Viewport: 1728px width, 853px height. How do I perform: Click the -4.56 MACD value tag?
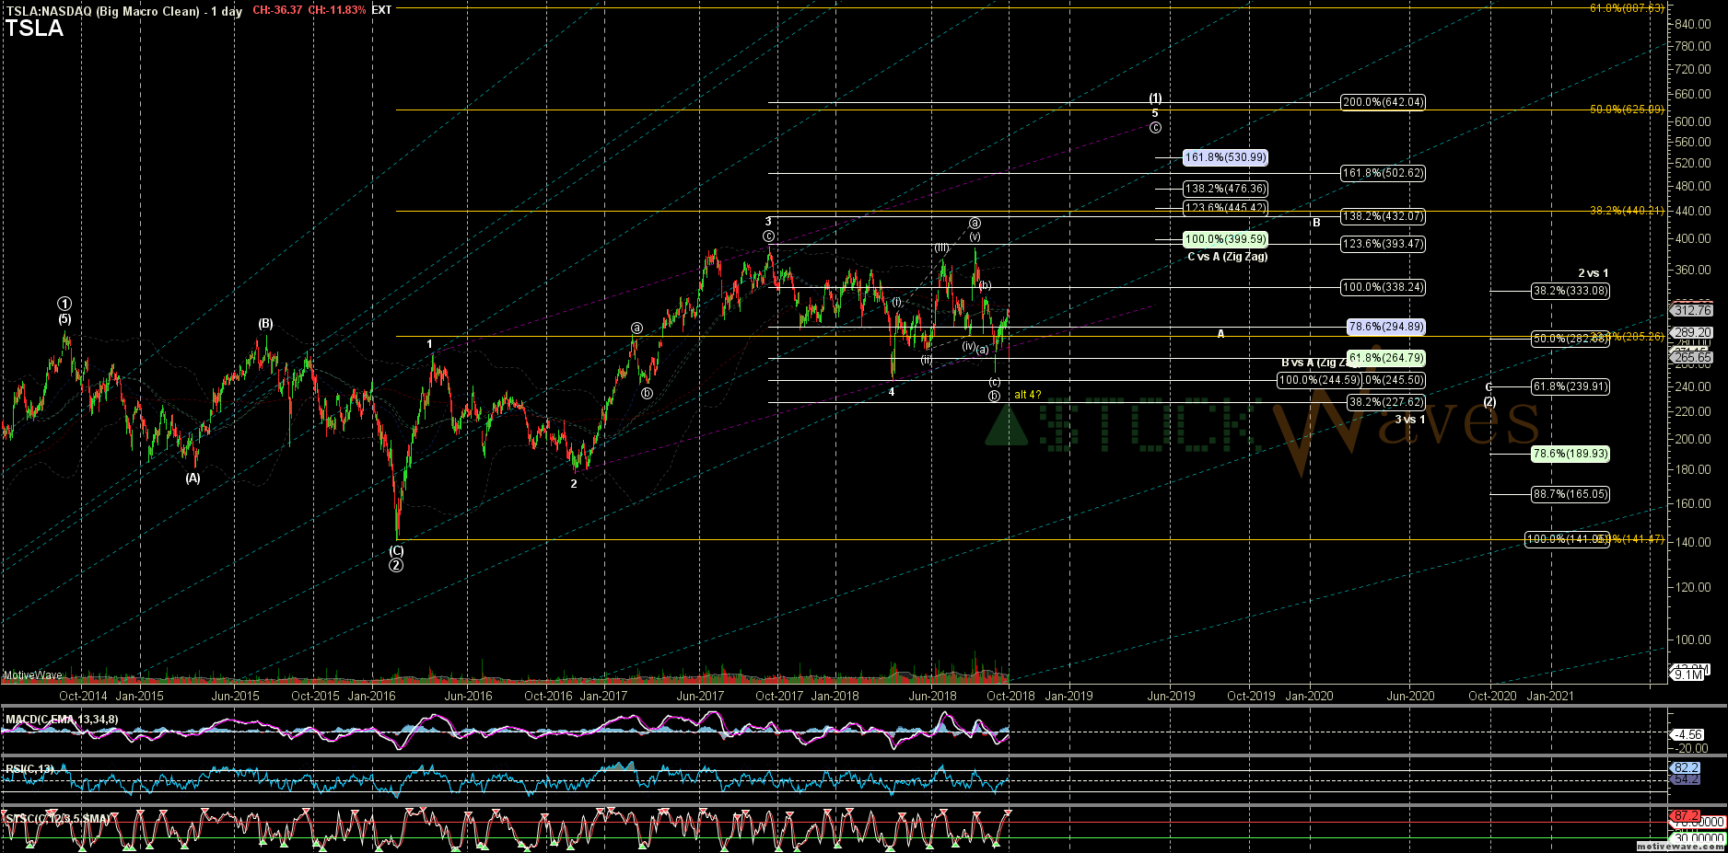click(x=1688, y=734)
